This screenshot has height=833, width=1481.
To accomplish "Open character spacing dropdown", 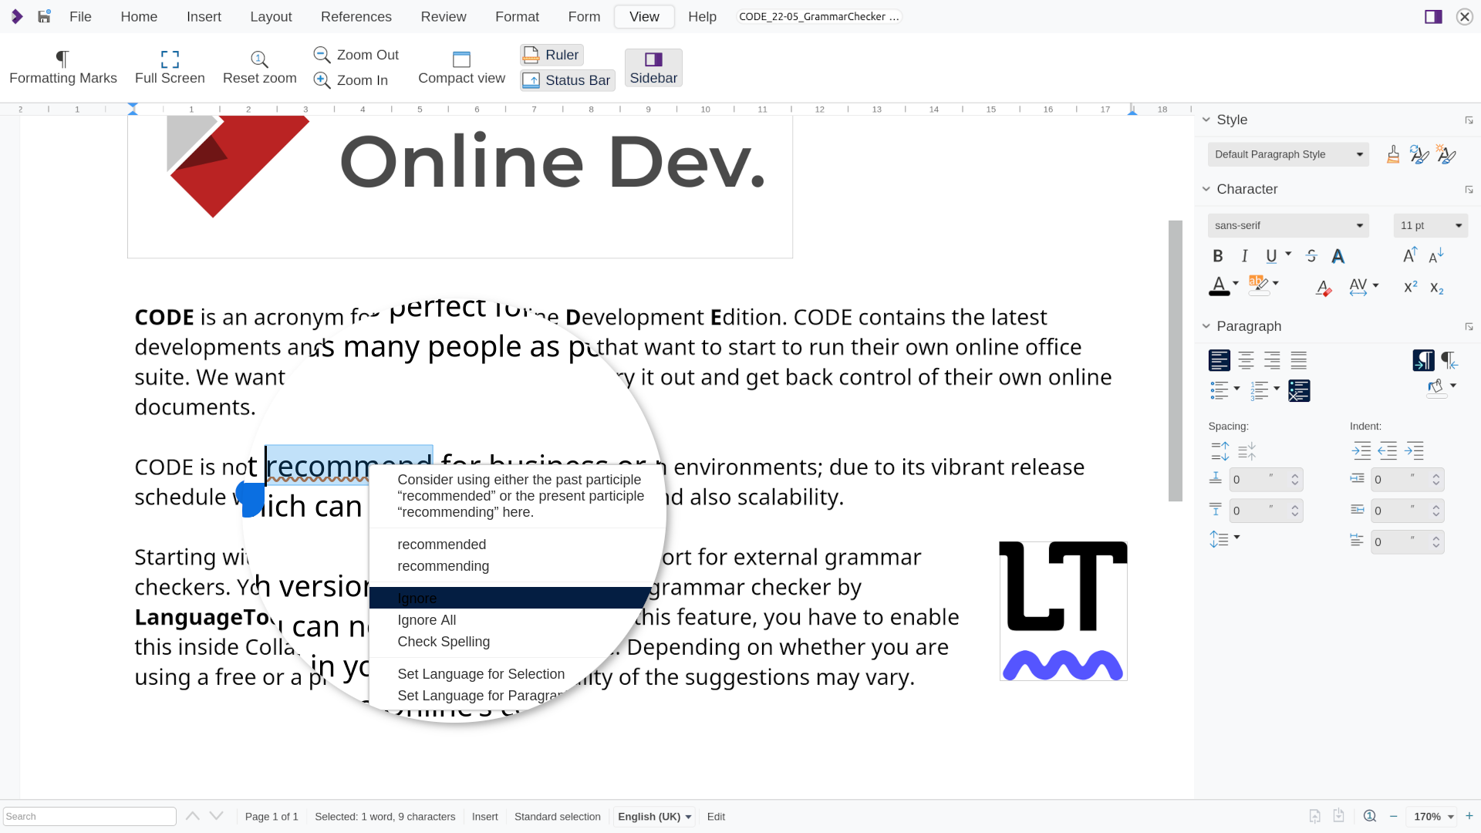I will tap(1375, 285).
